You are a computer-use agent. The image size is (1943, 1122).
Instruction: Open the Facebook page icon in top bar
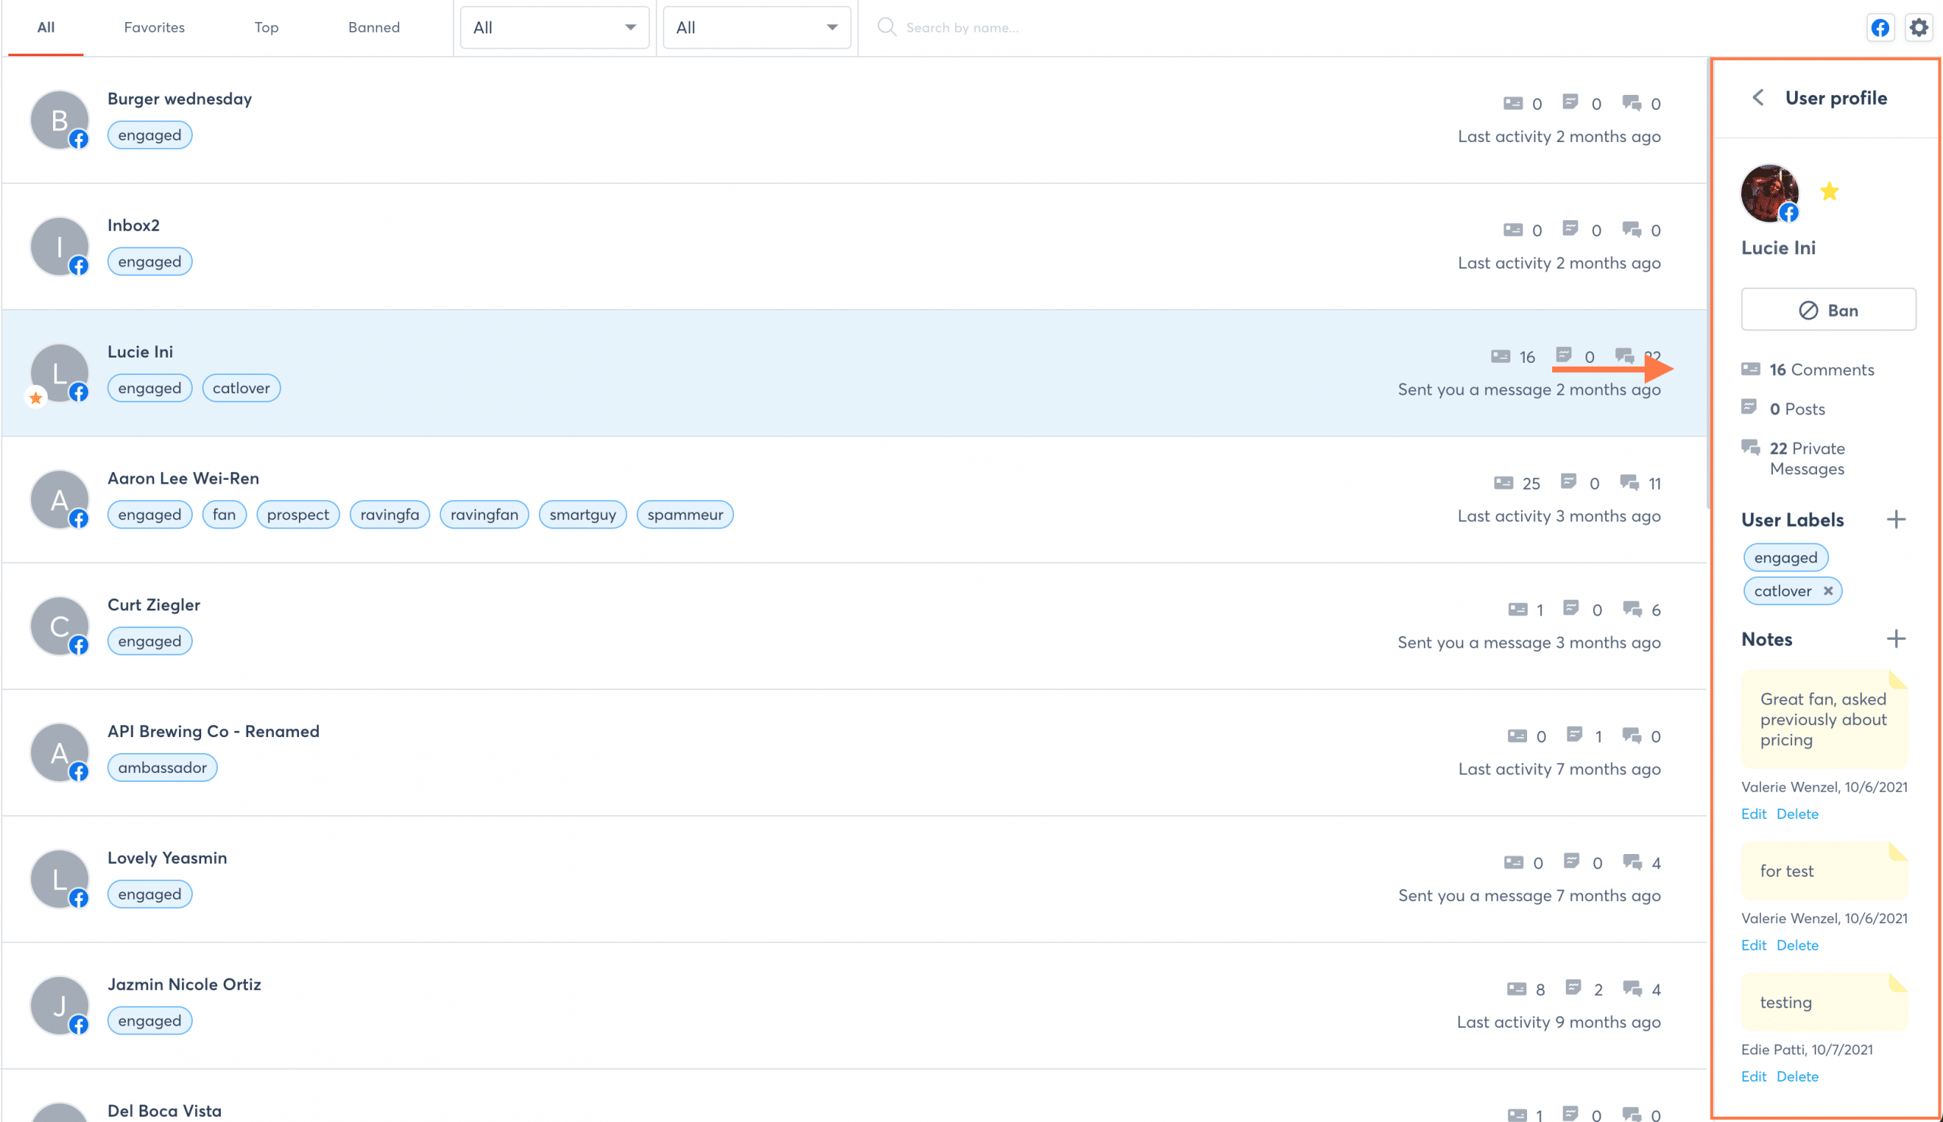tap(1880, 28)
